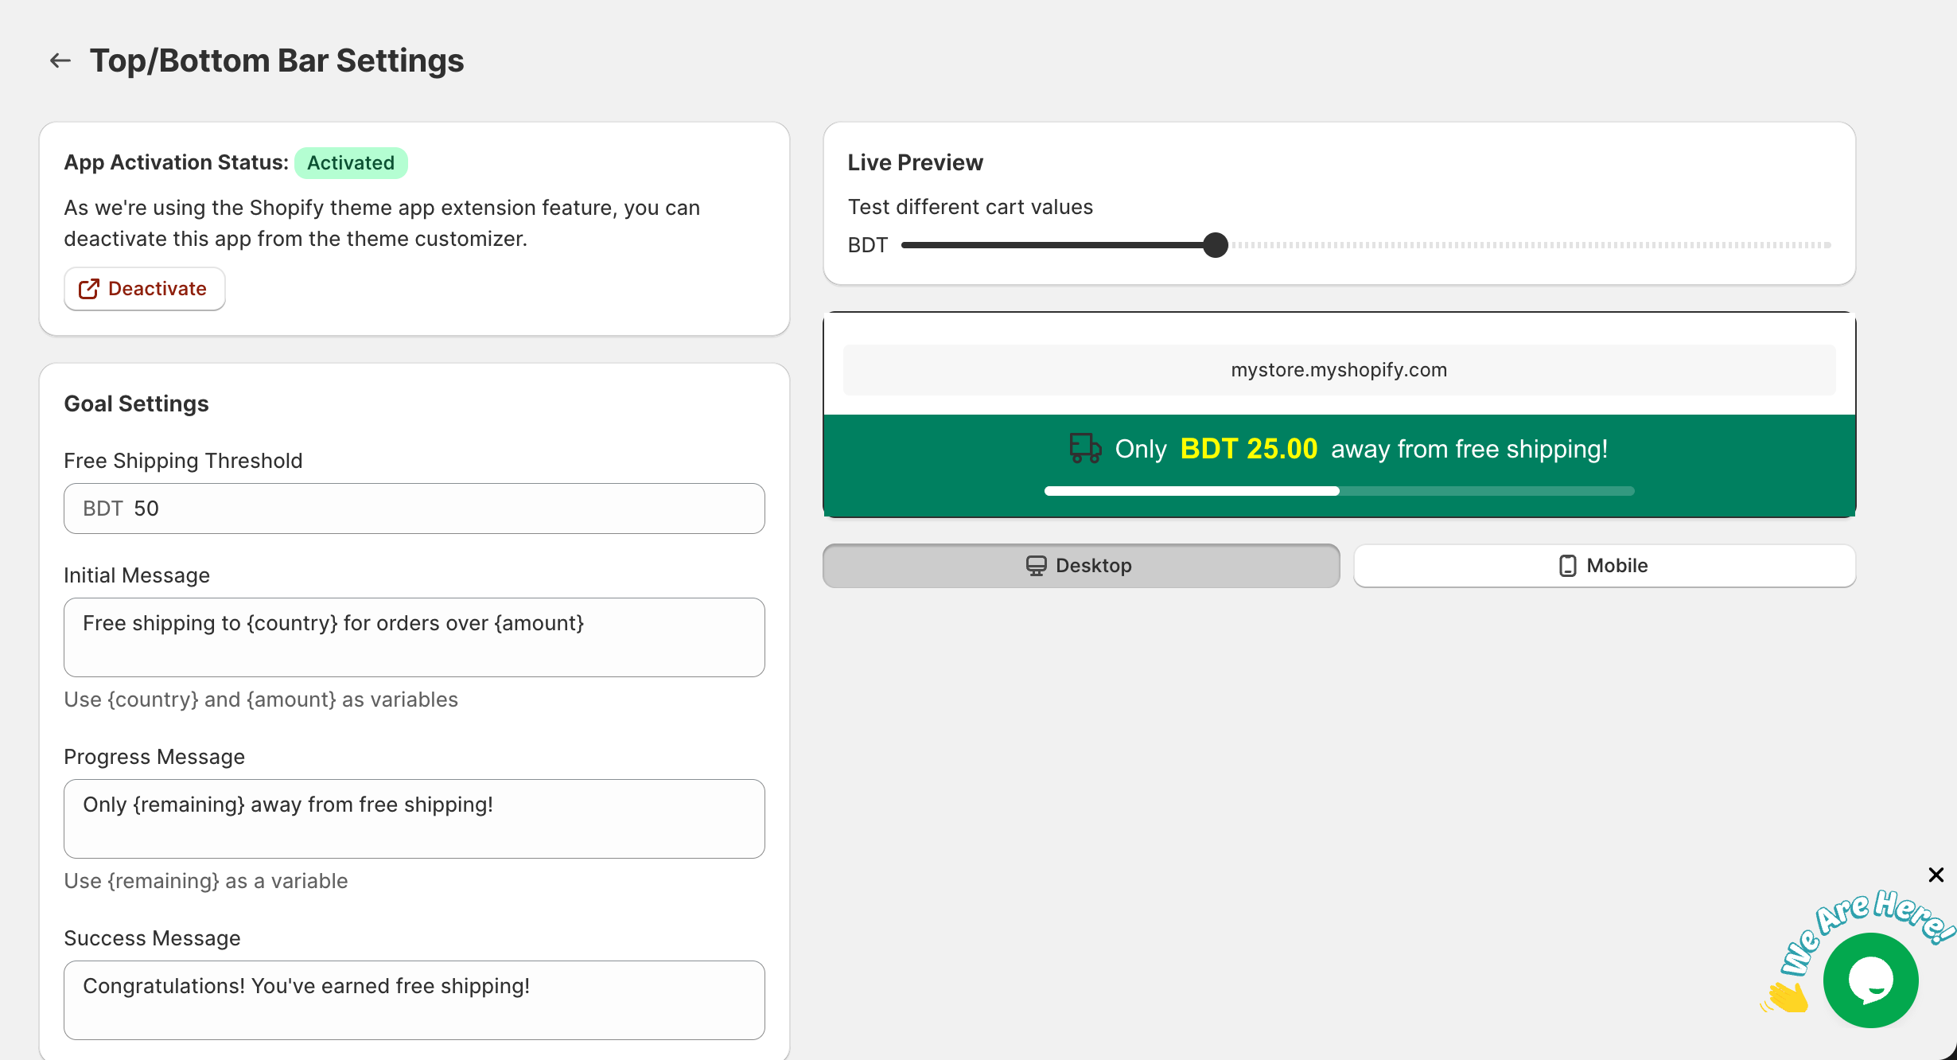Click the external link icon on Deactivate
1957x1060 pixels.
coord(88,289)
